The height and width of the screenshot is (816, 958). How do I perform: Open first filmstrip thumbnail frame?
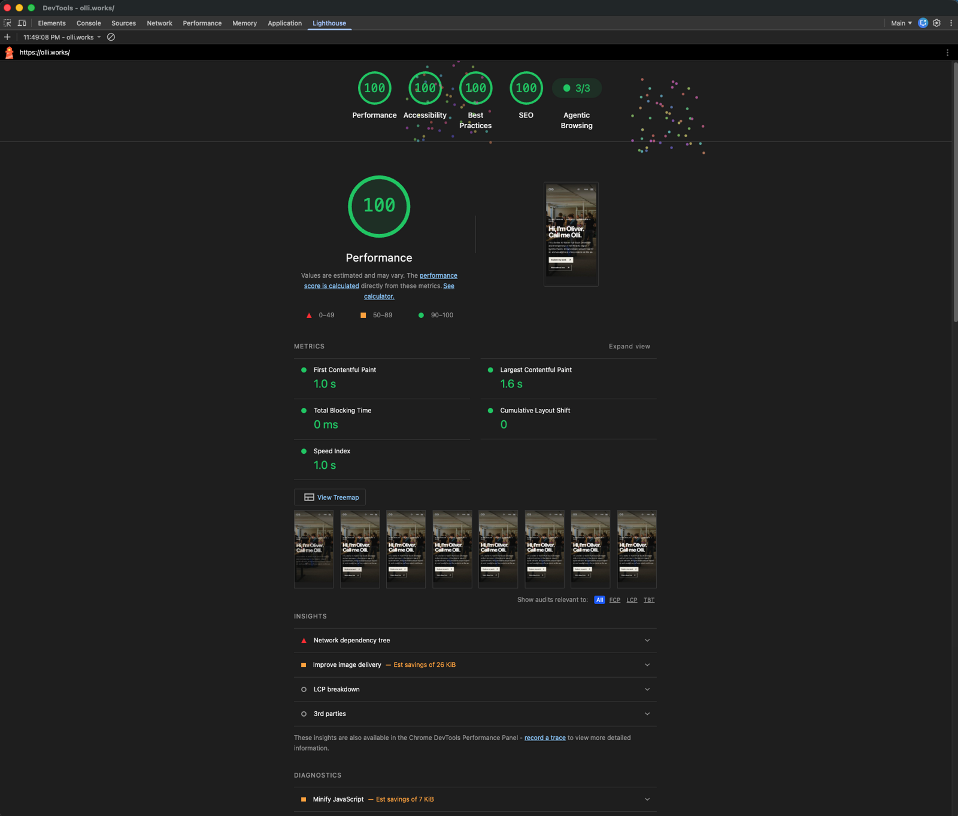(x=314, y=549)
